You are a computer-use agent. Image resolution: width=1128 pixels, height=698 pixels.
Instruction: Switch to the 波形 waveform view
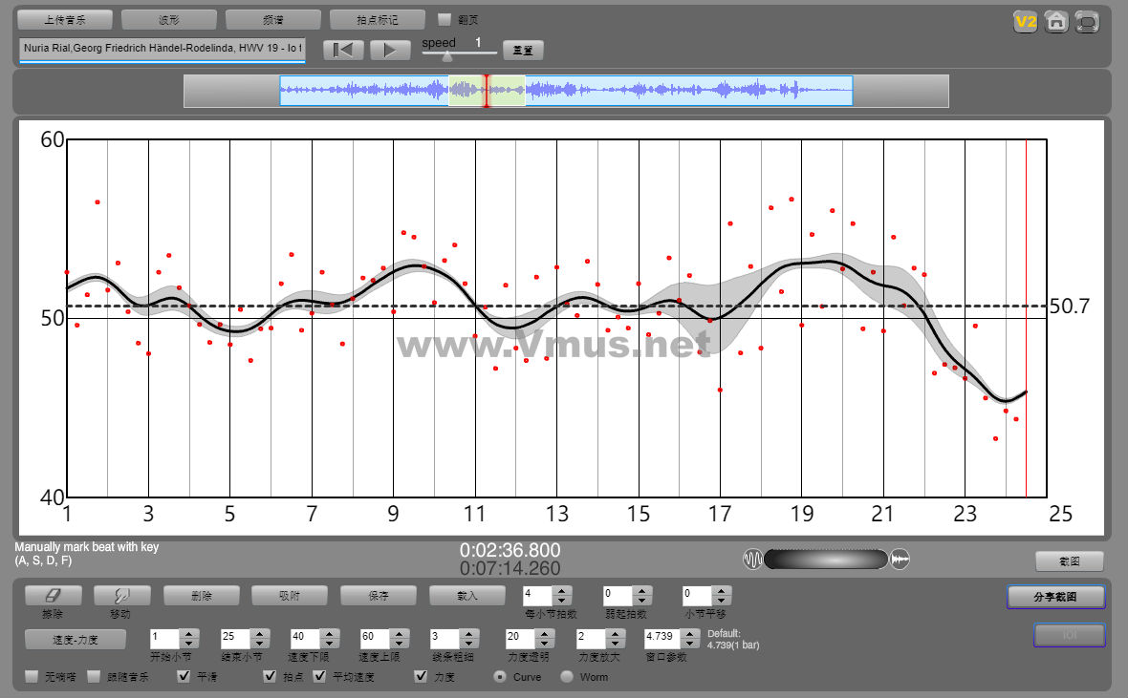[x=169, y=19]
